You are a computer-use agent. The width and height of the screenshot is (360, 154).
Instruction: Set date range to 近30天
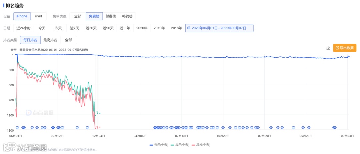91,28
